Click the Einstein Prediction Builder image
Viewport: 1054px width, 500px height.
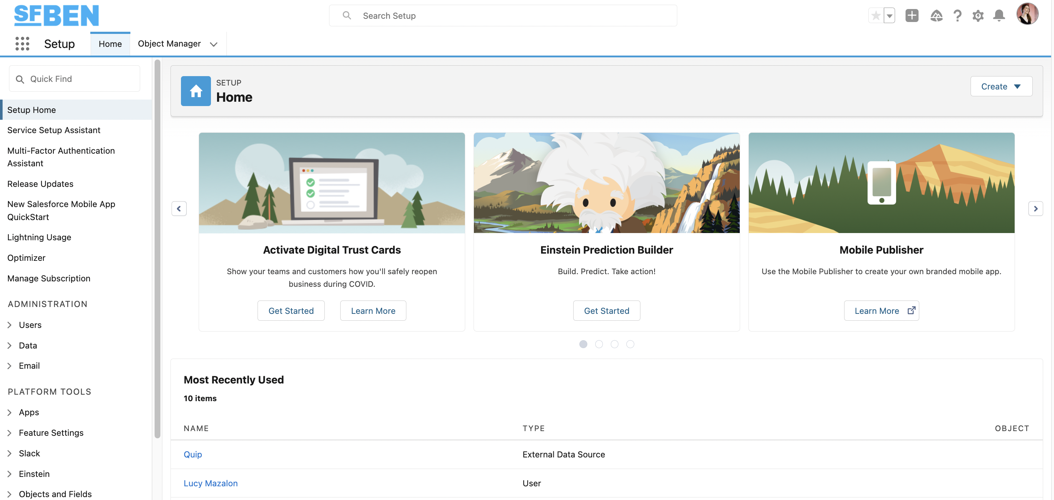click(606, 183)
